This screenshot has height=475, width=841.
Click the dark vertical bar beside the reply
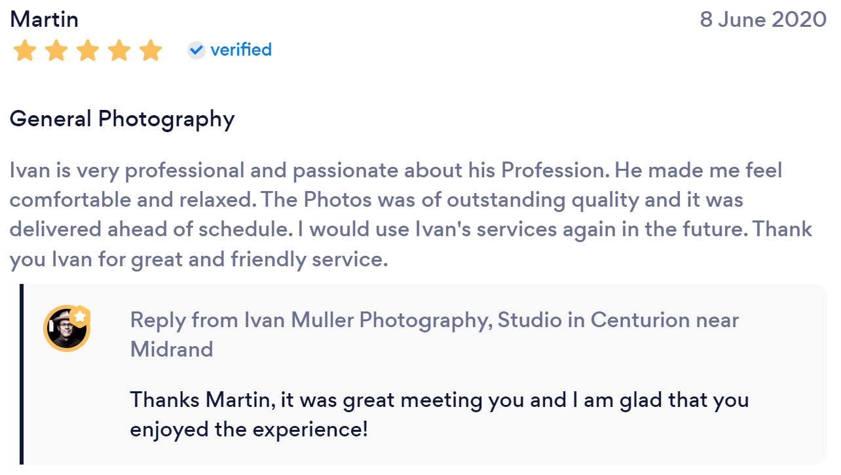[22, 374]
